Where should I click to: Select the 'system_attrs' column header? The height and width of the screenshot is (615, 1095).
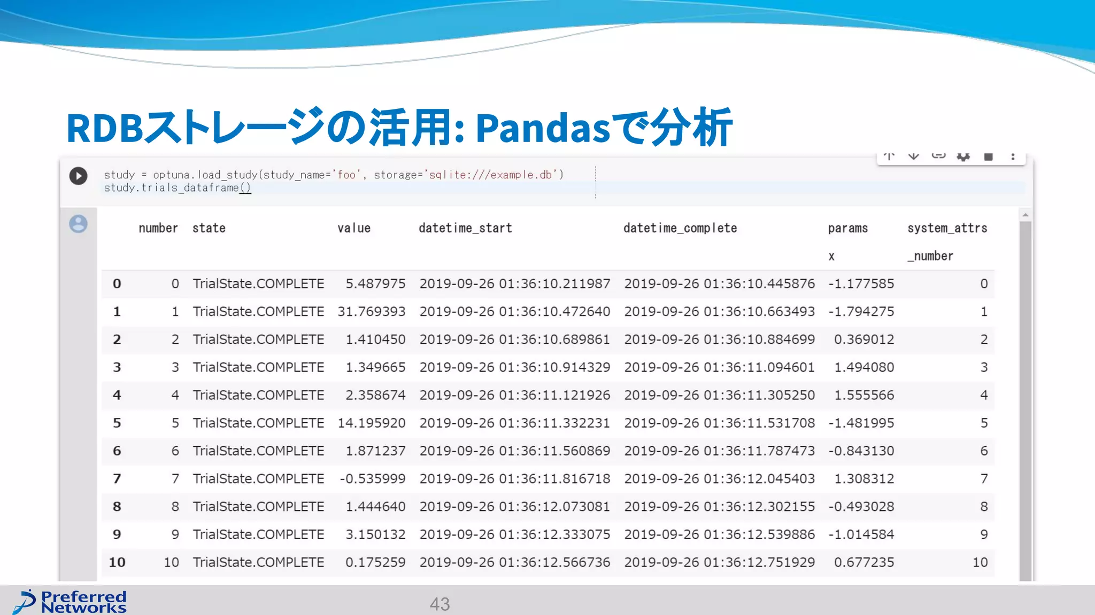pyautogui.click(x=947, y=228)
